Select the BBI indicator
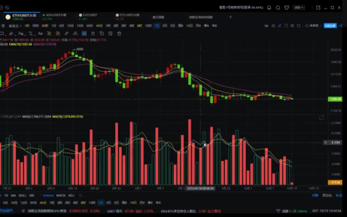Image resolution: width=347 pixels, height=217 pixels. pyautogui.click(x=32, y=195)
